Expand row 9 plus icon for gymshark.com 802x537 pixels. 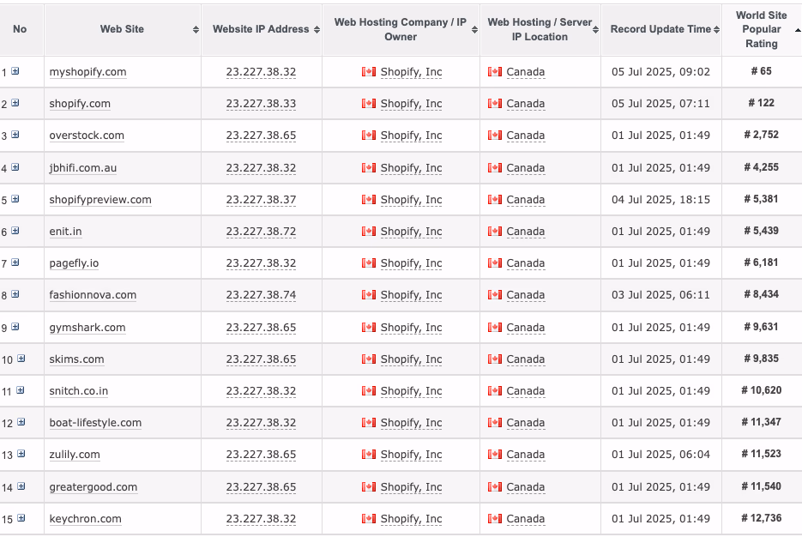click(x=15, y=327)
